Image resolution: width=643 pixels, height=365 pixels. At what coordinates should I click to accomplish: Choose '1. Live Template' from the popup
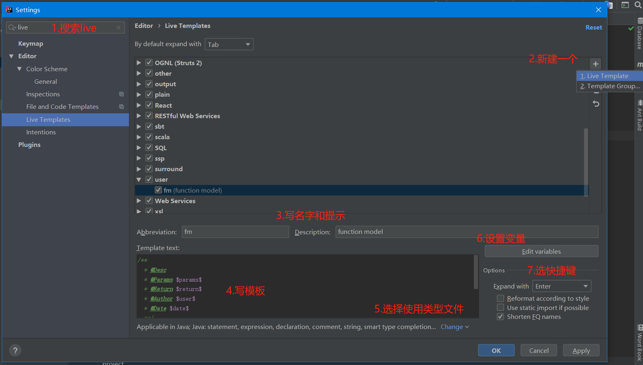coord(609,76)
